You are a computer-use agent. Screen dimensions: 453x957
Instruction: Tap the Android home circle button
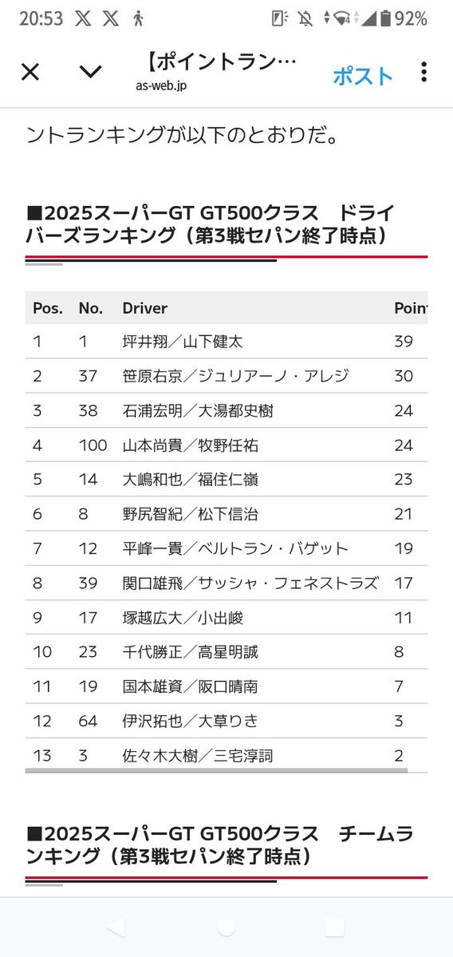226,927
